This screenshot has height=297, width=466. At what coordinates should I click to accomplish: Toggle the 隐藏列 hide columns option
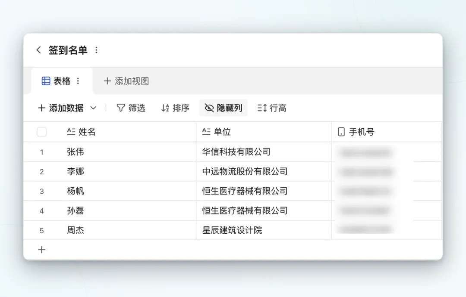tap(224, 108)
